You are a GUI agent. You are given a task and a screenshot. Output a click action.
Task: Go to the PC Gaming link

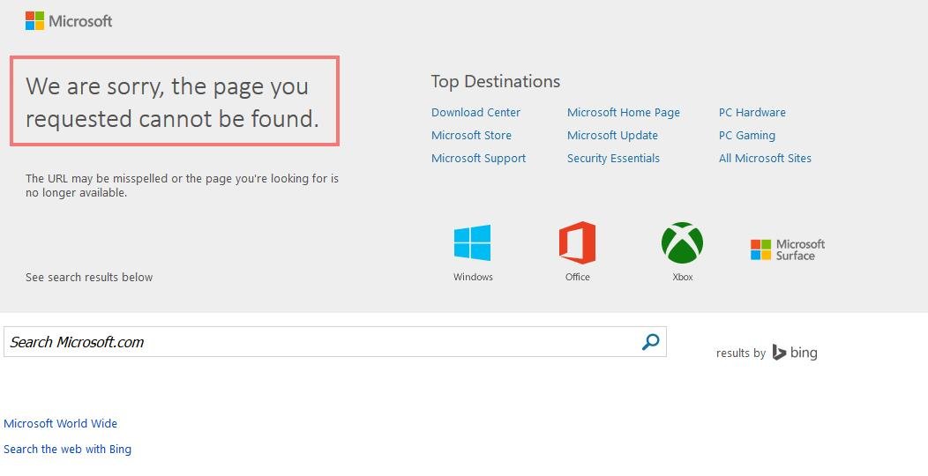click(747, 136)
